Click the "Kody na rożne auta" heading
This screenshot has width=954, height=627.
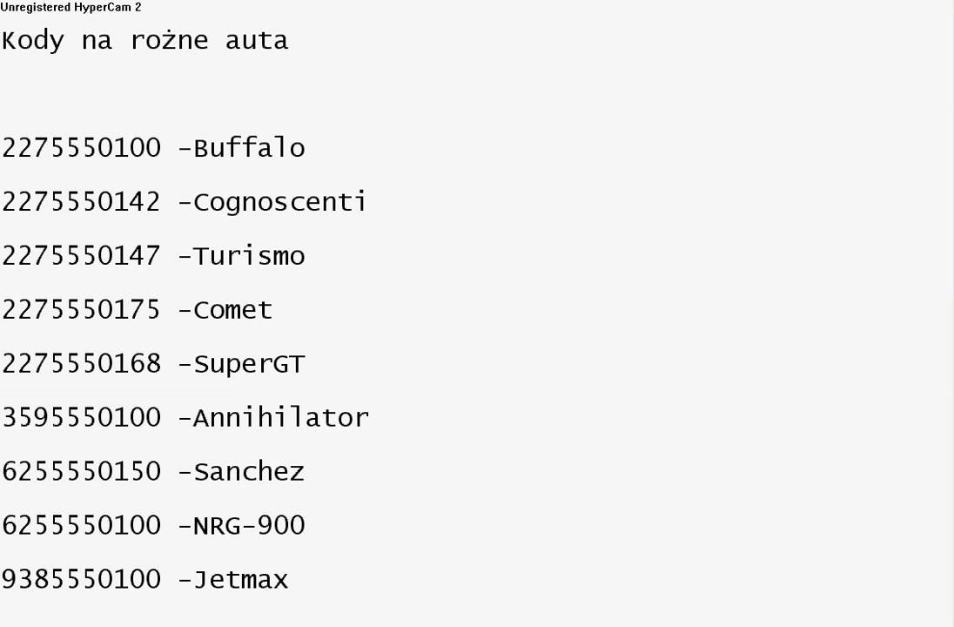(144, 41)
